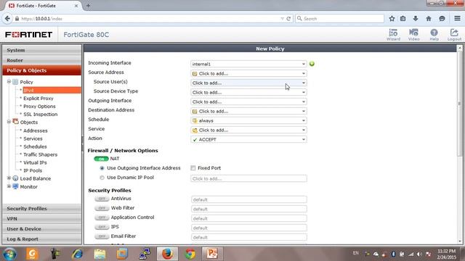Image resolution: width=465 pixels, height=261 pixels.
Task: Expand the Load Balance tree node
Action: pos(9,178)
